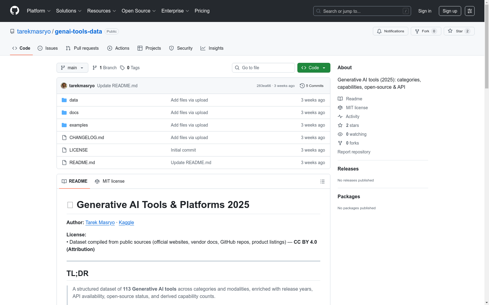Expand the Platform menu
The image size is (489, 305).
coord(39,11)
